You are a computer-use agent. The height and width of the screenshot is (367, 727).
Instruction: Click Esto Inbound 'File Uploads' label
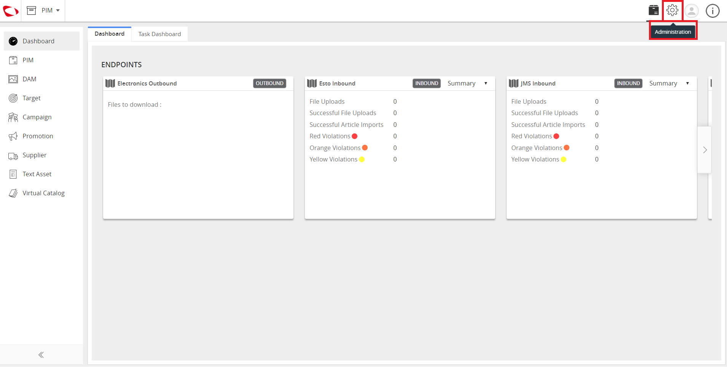327,101
